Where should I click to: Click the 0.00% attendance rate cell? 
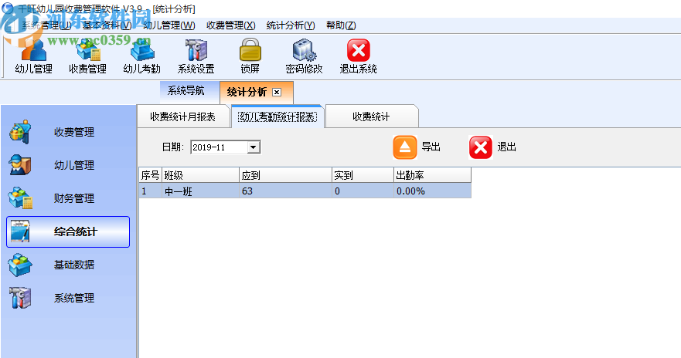[x=432, y=191]
